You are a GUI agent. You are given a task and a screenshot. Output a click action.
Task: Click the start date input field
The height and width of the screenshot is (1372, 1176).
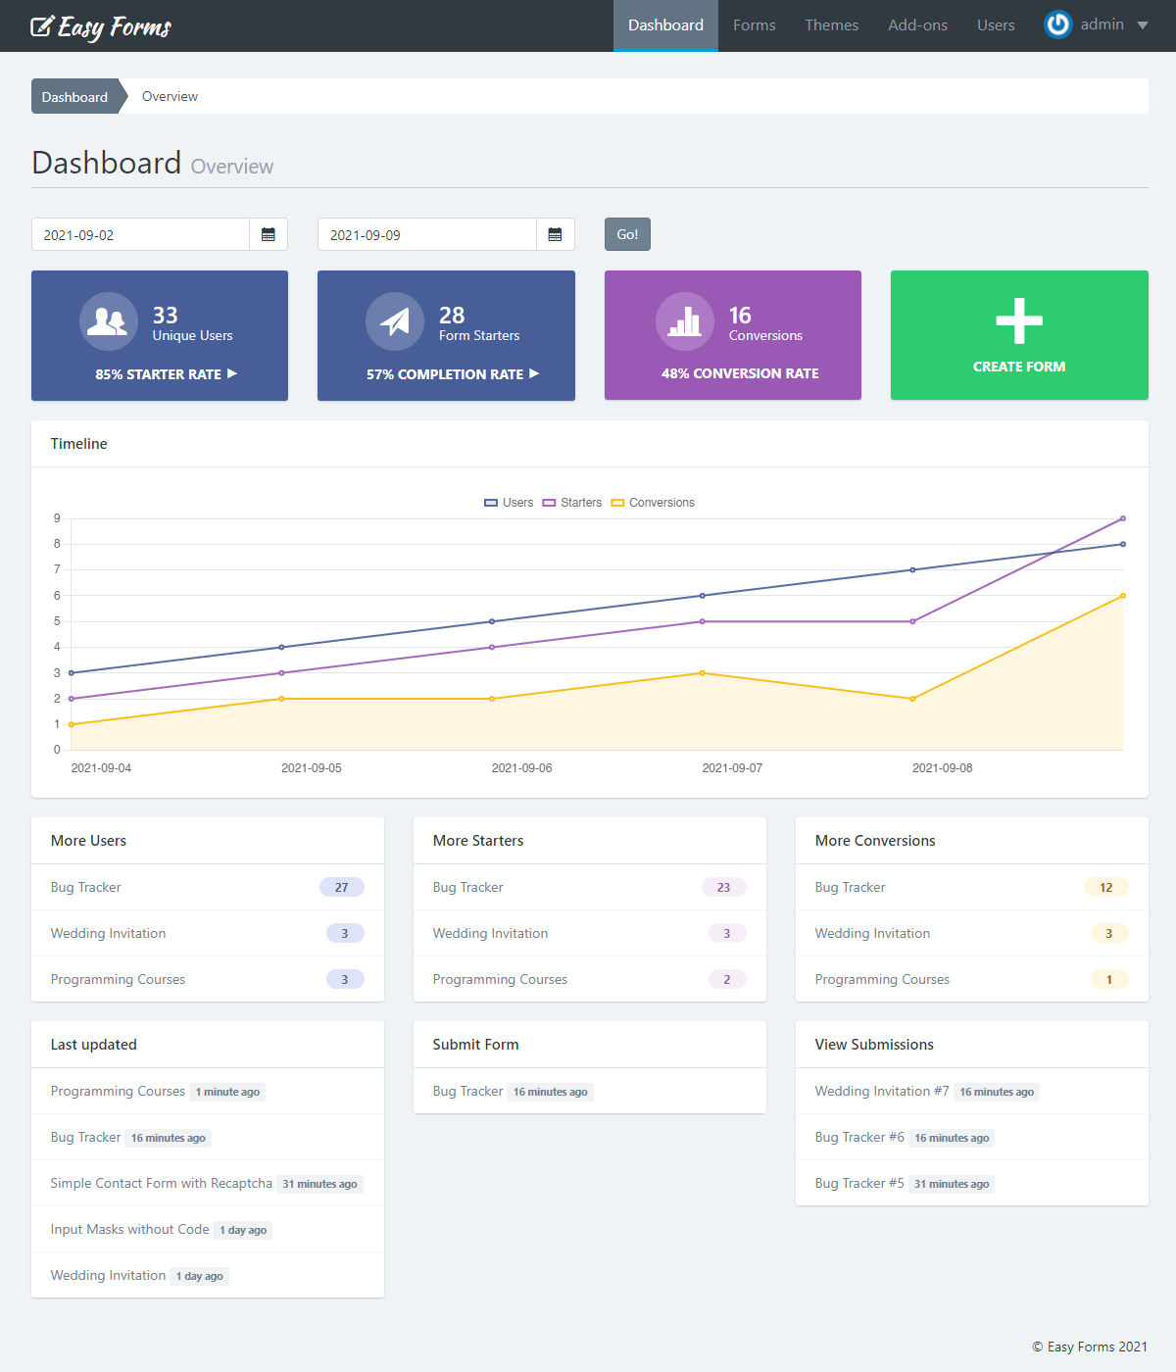click(x=140, y=235)
